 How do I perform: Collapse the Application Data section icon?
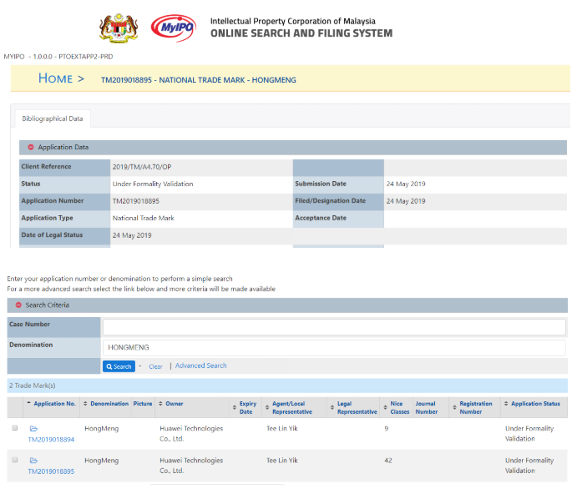(x=31, y=147)
